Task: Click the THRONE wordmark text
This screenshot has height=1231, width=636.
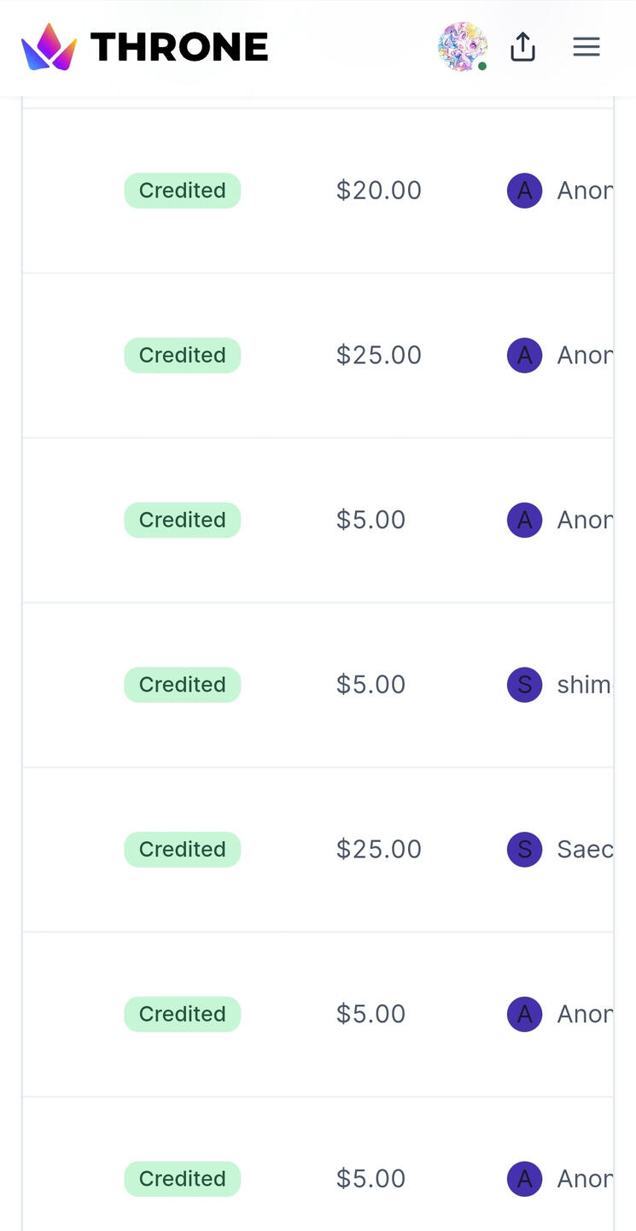Action: click(179, 47)
